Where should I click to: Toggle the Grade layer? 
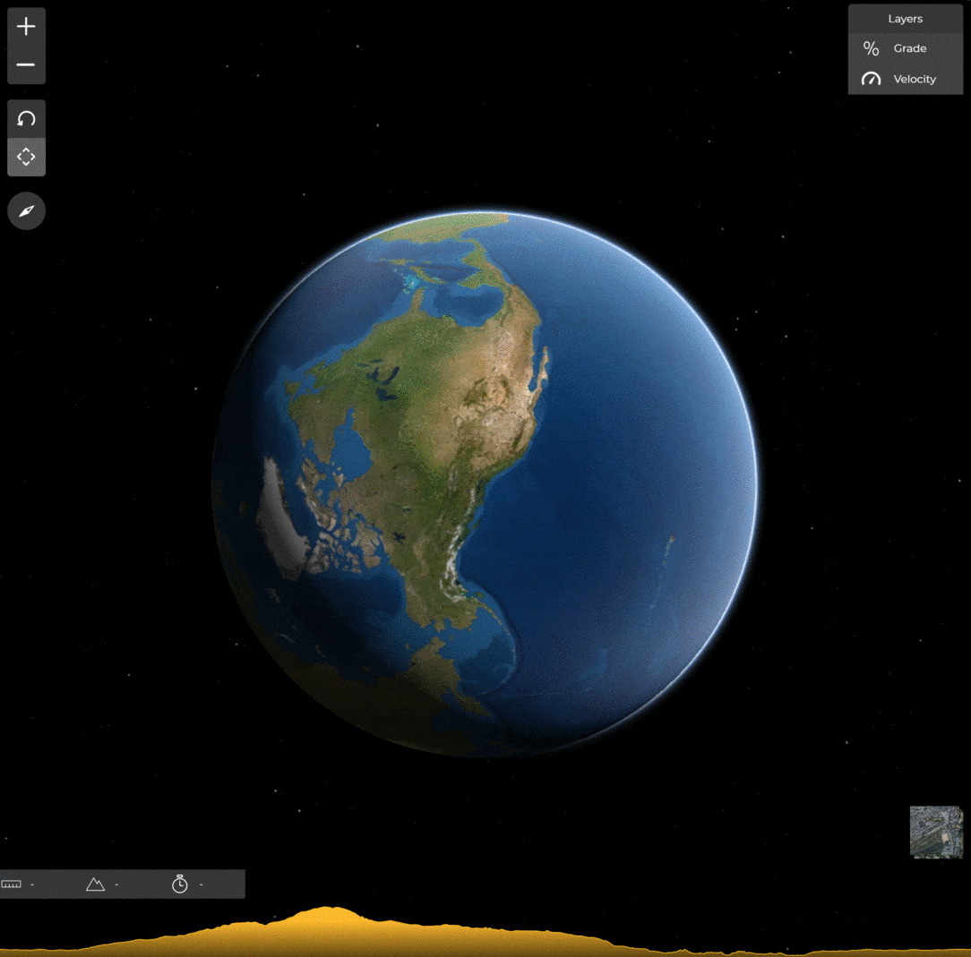tap(906, 48)
